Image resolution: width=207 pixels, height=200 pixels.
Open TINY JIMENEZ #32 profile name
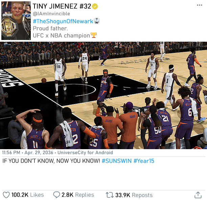click(62, 6)
